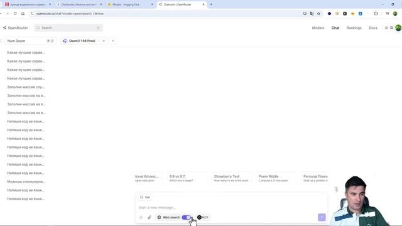Image resolution: width=402 pixels, height=226 pixels.
Task: Switch to the Distributed inference tab
Action: (x=79, y=4)
